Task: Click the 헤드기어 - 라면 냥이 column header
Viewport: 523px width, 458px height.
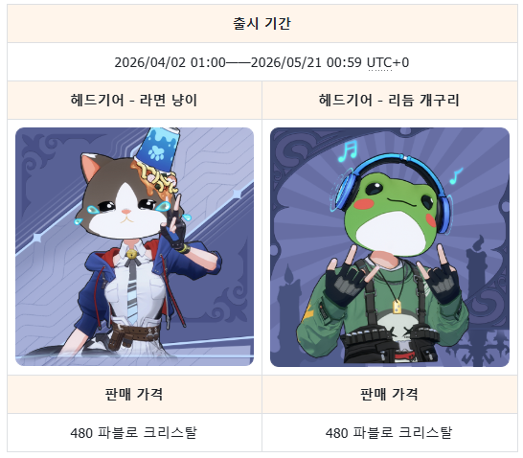Action: click(x=134, y=100)
